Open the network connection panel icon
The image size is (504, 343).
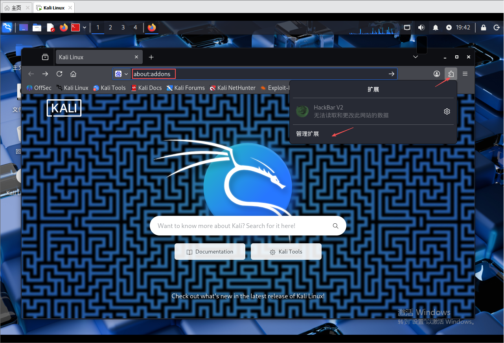coord(407,27)
